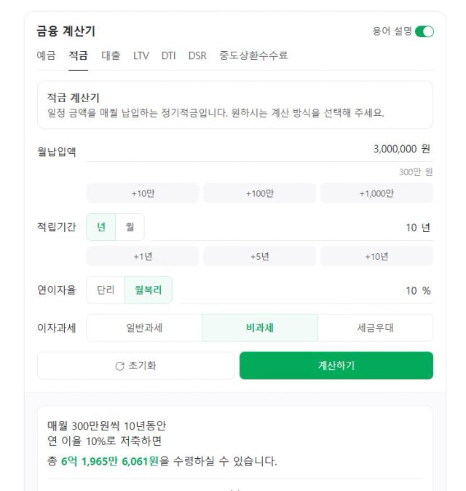This screenshot has height=491, width=466.
Task: Click the interest rate percent field
Action: point(307,290)
